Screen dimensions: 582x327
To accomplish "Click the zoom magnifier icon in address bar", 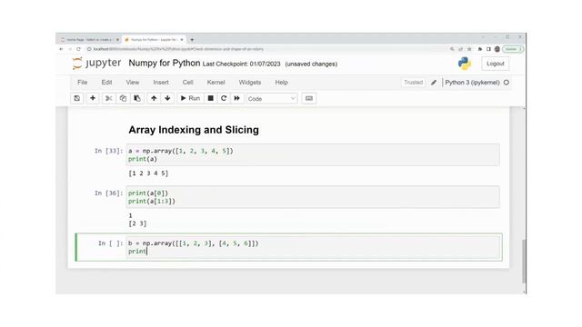I will click(452, 49).
